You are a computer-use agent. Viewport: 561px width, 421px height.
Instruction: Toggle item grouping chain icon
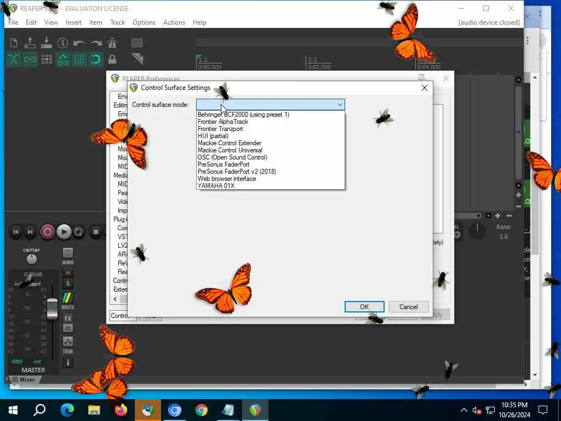tap(30, 59)
